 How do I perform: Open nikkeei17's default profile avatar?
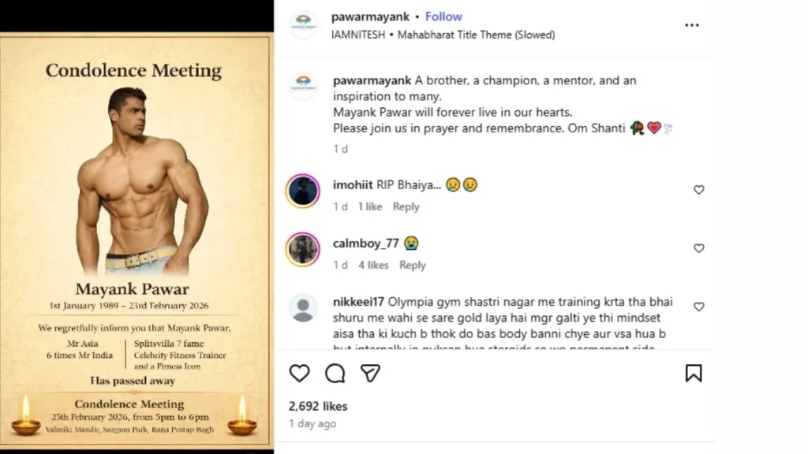[303, 308]
